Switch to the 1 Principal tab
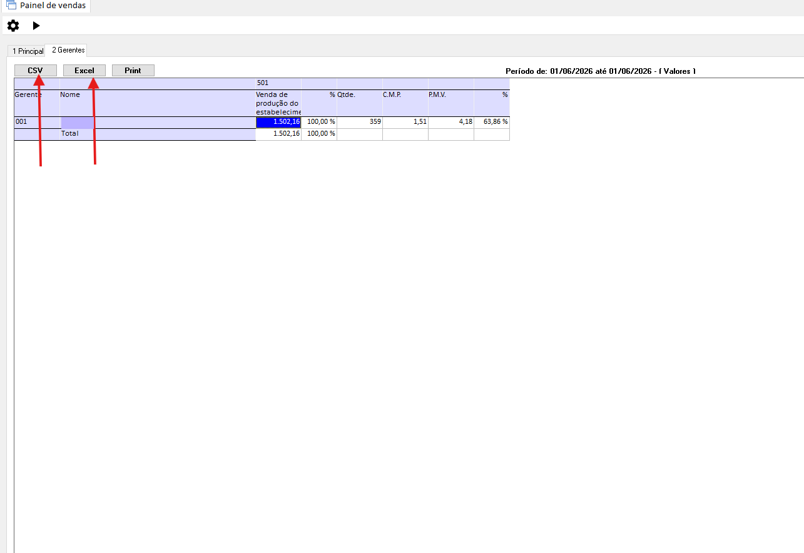804x553 pixels. [28, 51]
